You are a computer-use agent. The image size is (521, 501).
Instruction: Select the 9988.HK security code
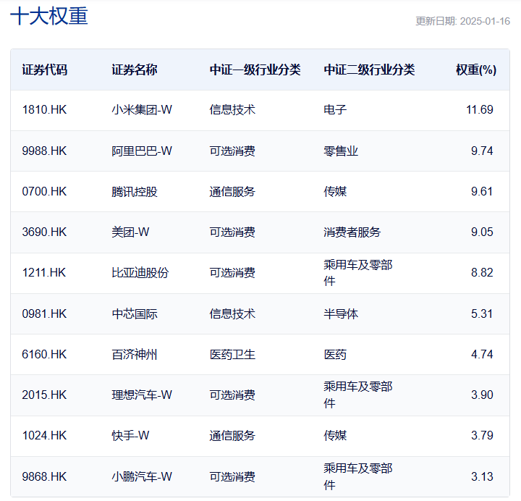tap(44, 151)
